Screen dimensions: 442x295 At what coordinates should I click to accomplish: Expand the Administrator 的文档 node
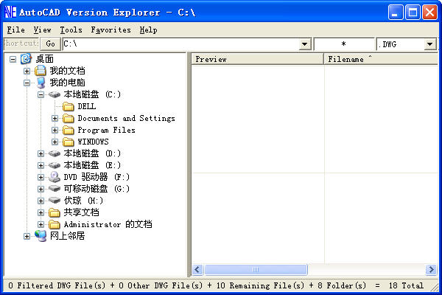pyautogui.click(x=41, y=224)
